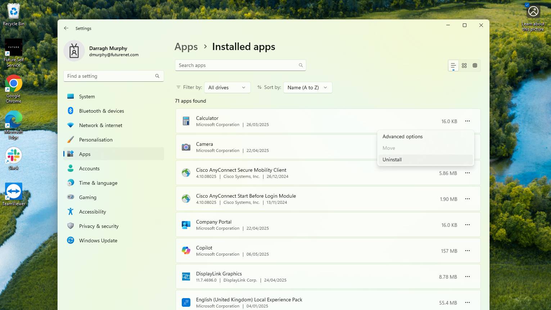This screenshot has width=551, height=310.
Task: Open more options for Calculator
Action: [467, 121]
